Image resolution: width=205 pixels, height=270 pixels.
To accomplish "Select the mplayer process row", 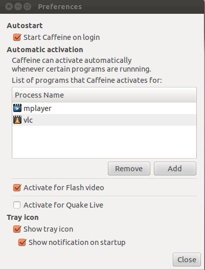I will (104, 108).
